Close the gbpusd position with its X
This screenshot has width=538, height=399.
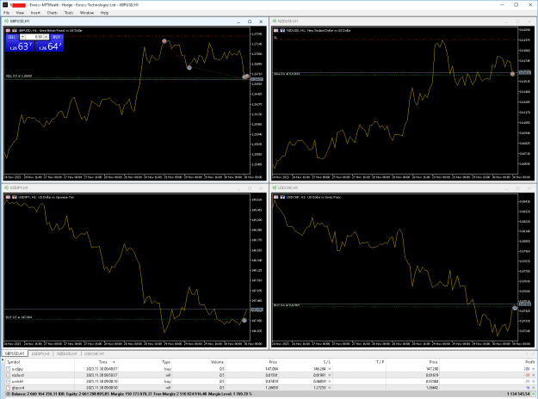click(x=533, y=388)
